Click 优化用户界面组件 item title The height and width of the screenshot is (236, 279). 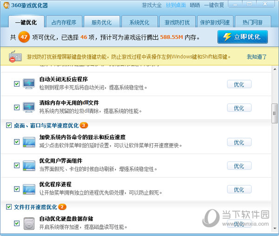click(60, 161)
